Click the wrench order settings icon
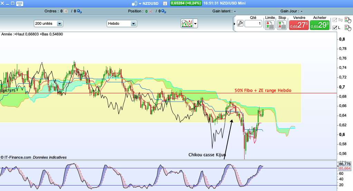This screenshot has height=191, width=353. click(x=240, y=24)
